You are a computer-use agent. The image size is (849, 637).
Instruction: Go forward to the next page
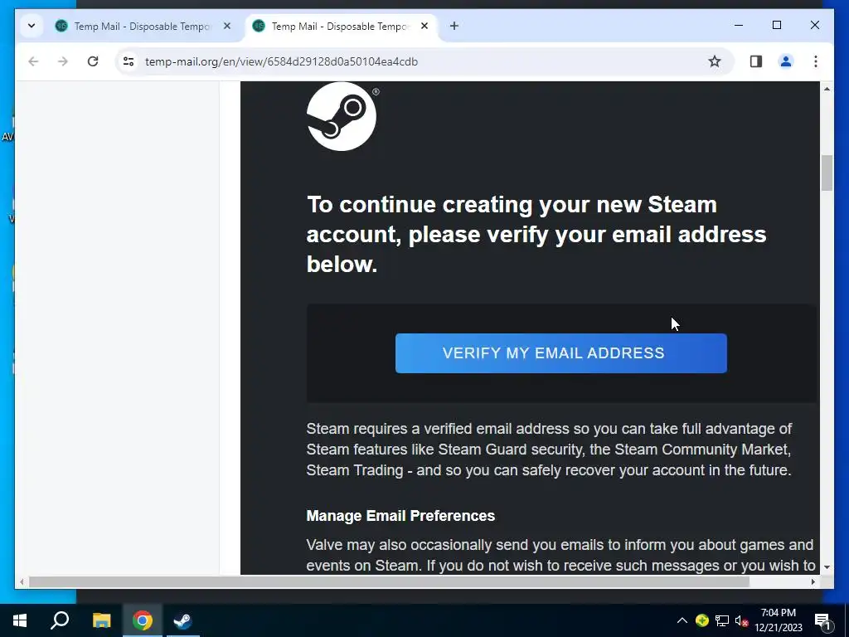(63, 61)
